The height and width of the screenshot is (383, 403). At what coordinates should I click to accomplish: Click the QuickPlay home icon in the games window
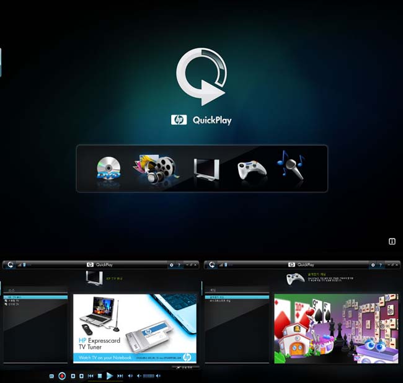(211, 265)
